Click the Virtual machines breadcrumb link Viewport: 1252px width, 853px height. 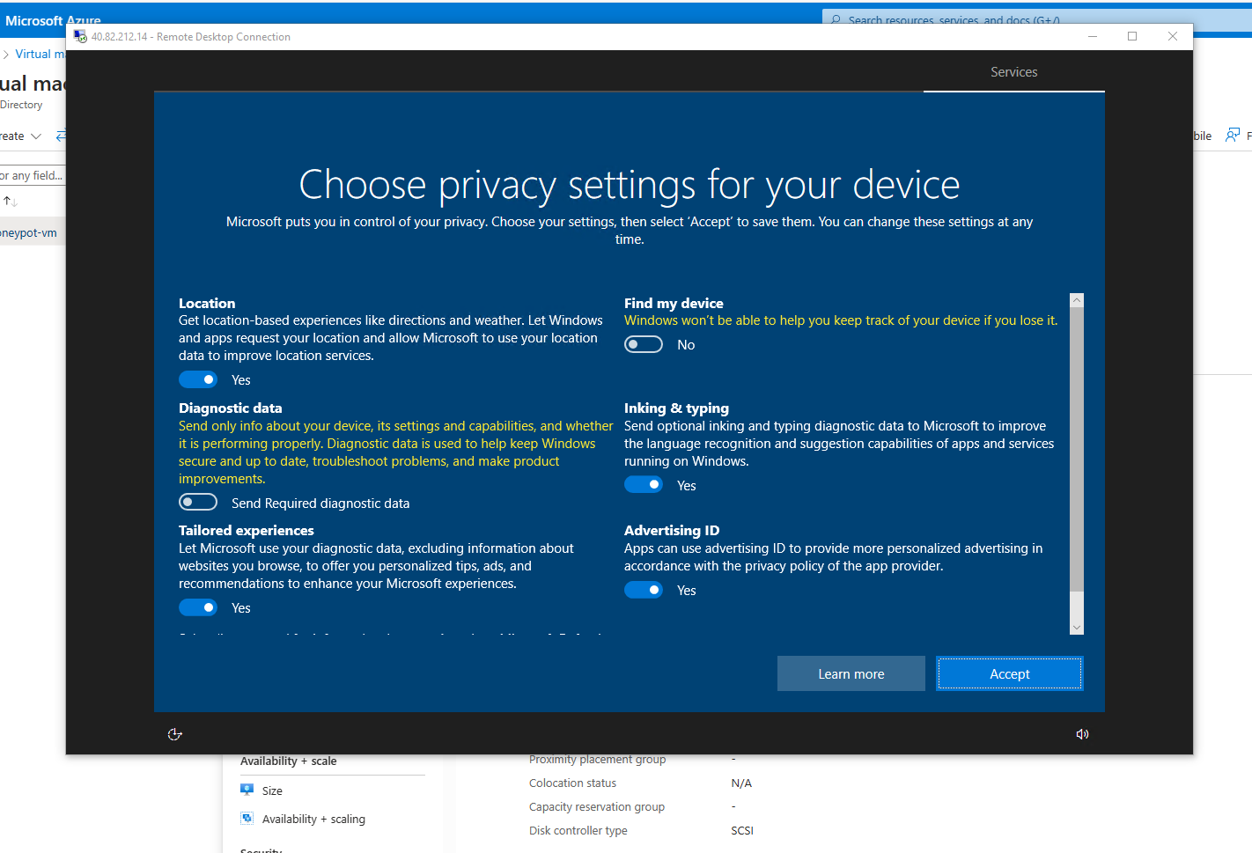point(40,54)
